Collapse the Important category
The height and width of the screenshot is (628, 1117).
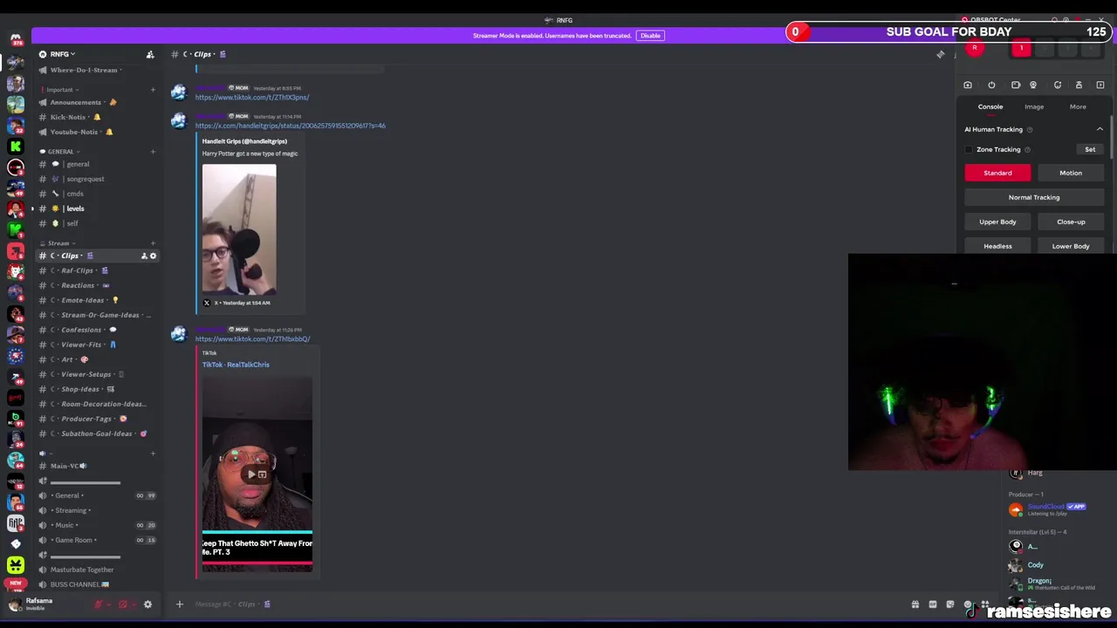(x=59, y=90)
